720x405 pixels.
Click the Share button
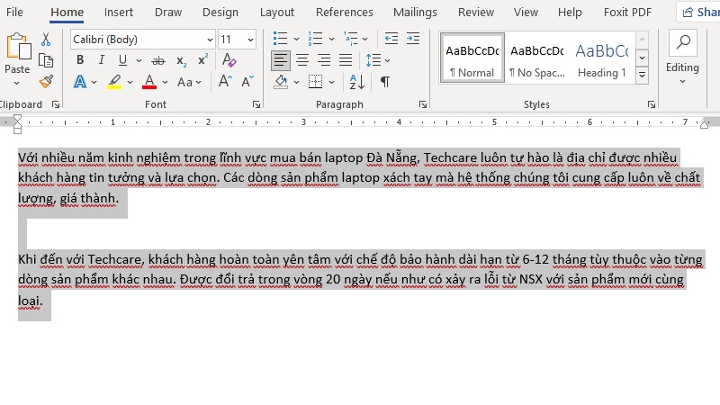point(700,12)
